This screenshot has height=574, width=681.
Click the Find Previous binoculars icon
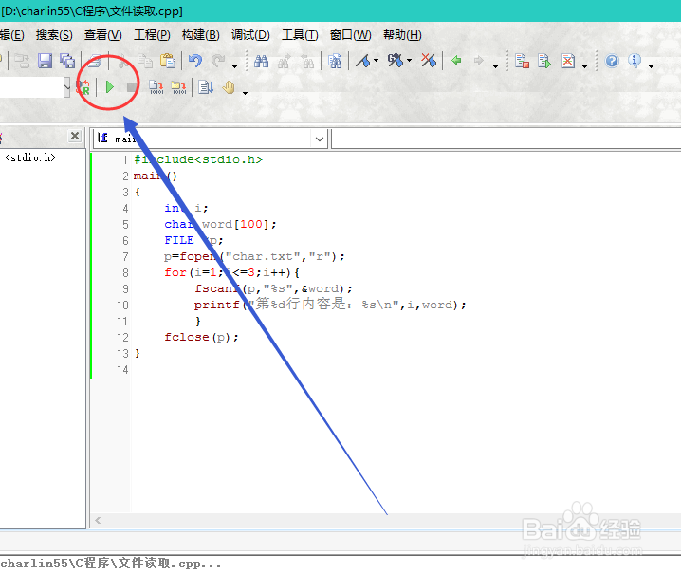[307, 61]
